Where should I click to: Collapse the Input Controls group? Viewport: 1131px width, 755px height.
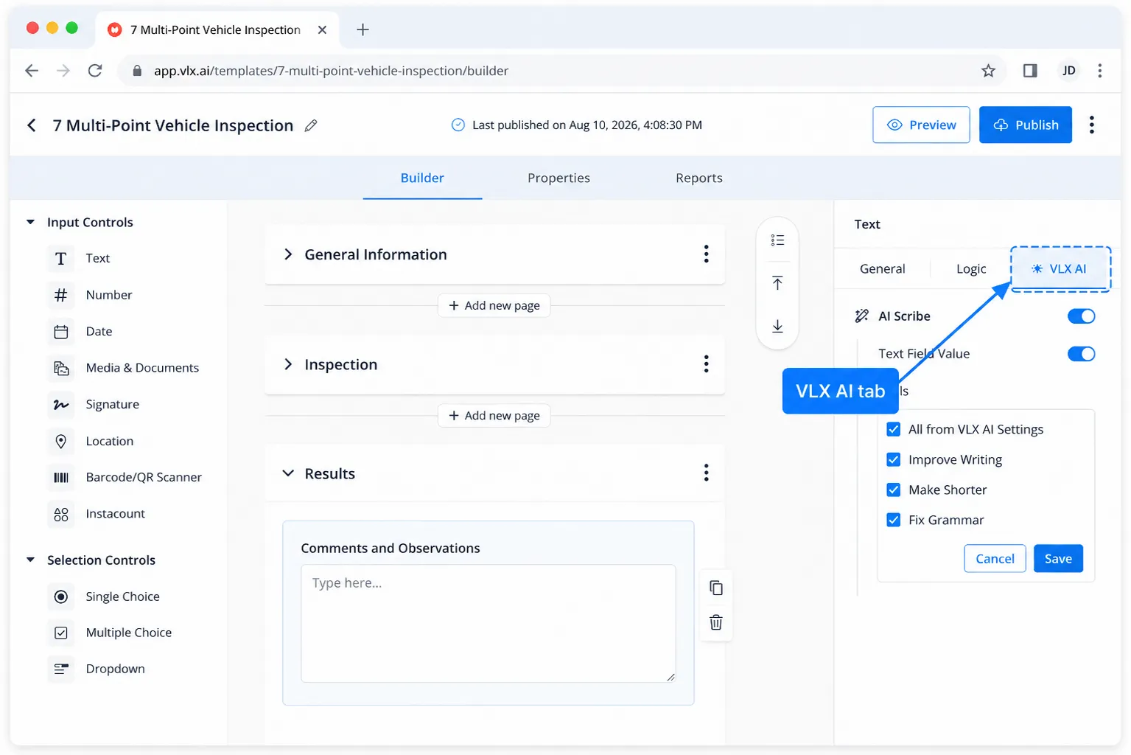click(x=30, y=222)
